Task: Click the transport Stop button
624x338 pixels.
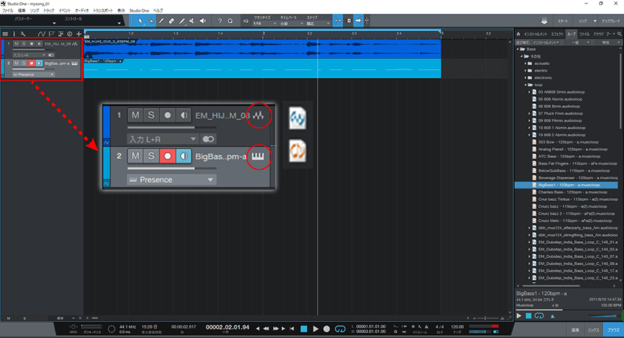Action: click(304, 329)
